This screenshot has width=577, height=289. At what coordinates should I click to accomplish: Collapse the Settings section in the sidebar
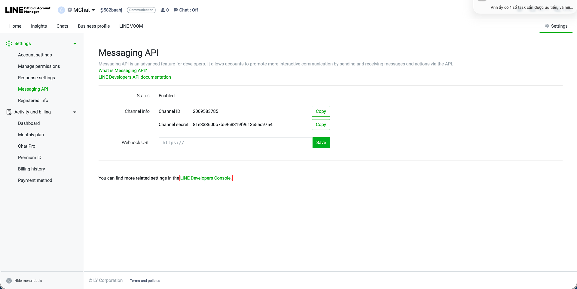(75, 44)
